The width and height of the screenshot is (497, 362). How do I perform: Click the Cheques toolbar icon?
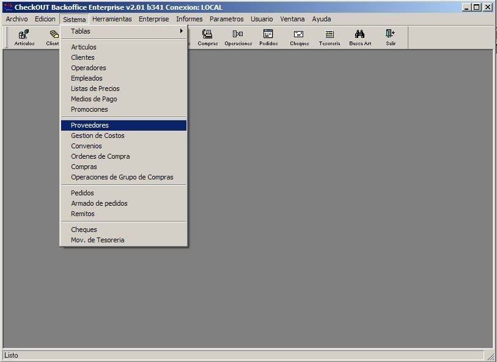299,38
